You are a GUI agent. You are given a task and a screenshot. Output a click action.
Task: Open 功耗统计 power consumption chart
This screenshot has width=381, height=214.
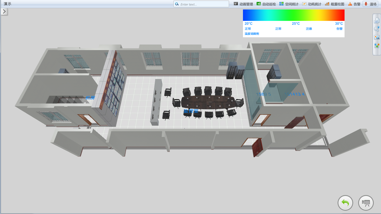pos(312,4)
